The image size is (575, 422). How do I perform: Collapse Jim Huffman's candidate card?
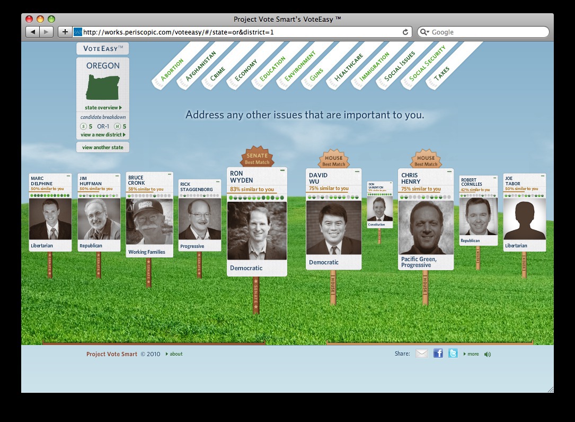[117, 176]
